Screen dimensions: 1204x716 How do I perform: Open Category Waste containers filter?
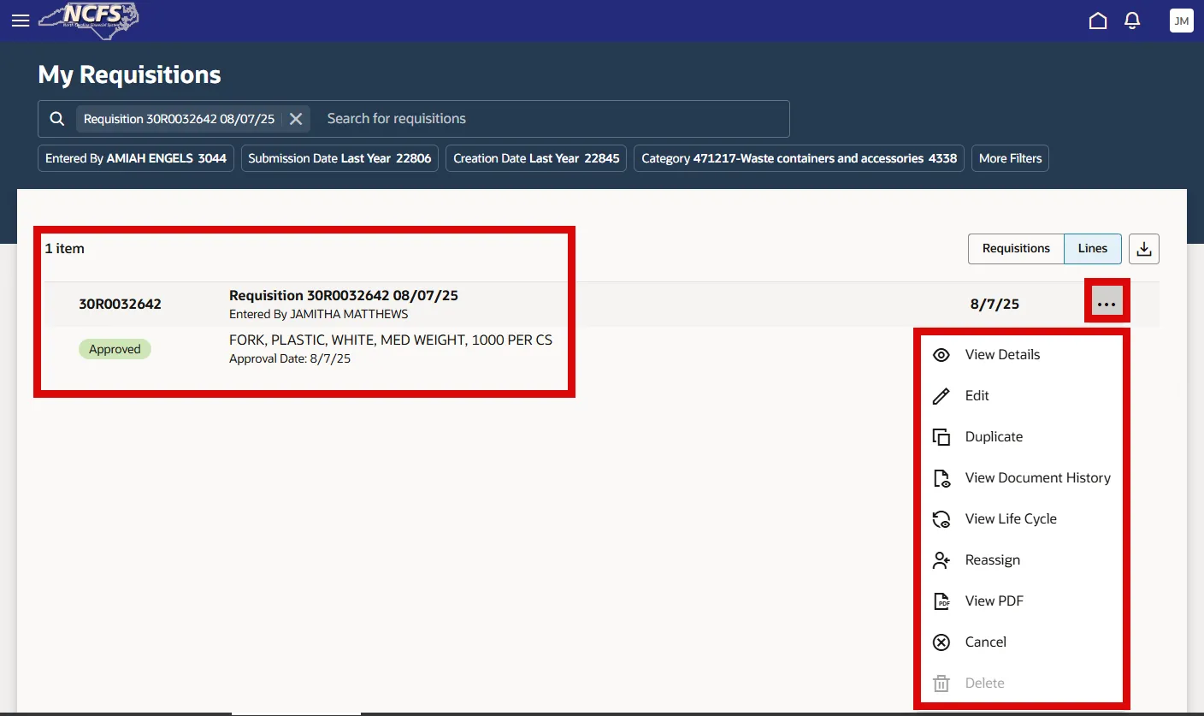[799, 158]
